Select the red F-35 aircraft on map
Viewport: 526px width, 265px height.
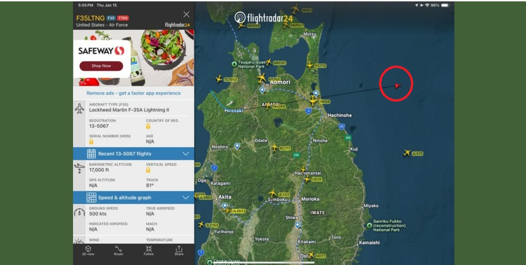pos(398,86)
